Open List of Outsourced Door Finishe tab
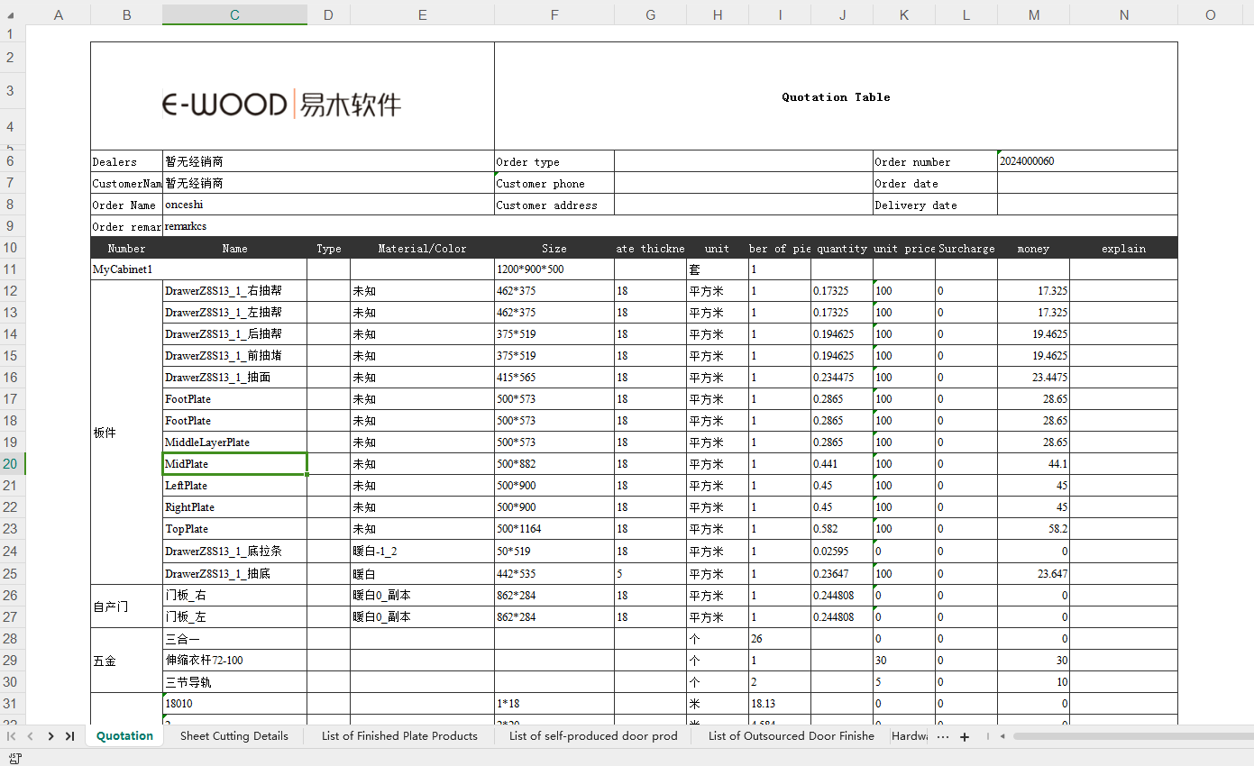1254x766 pixels. pyautogui.click(x=791, y=736)
